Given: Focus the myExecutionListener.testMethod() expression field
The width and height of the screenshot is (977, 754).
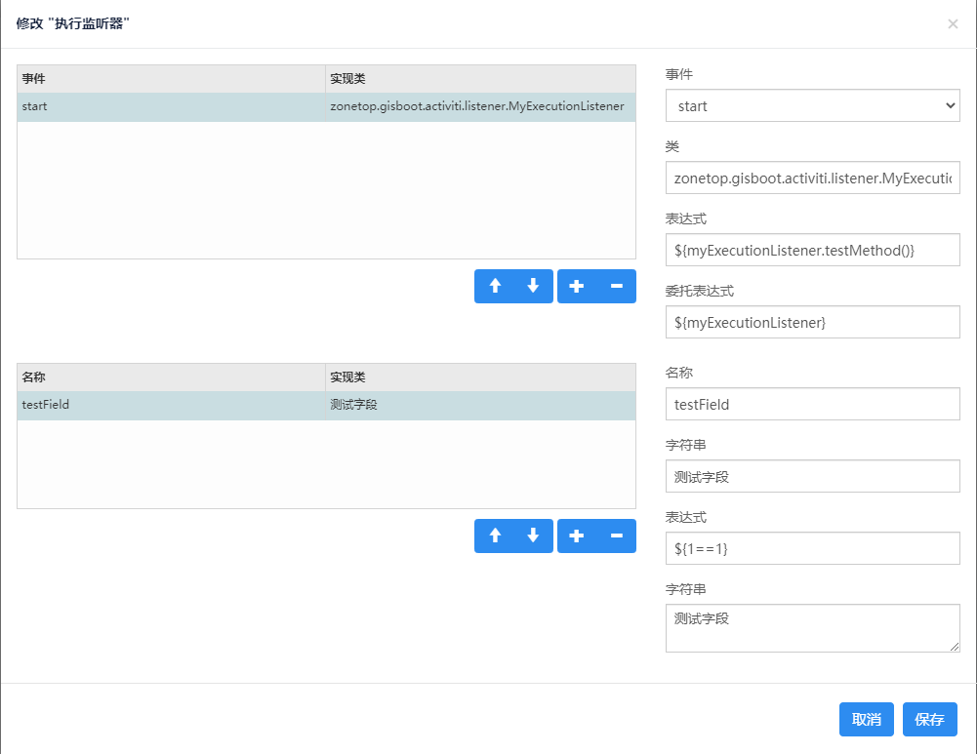Looking at the screenshot, I should click(812, 250).
